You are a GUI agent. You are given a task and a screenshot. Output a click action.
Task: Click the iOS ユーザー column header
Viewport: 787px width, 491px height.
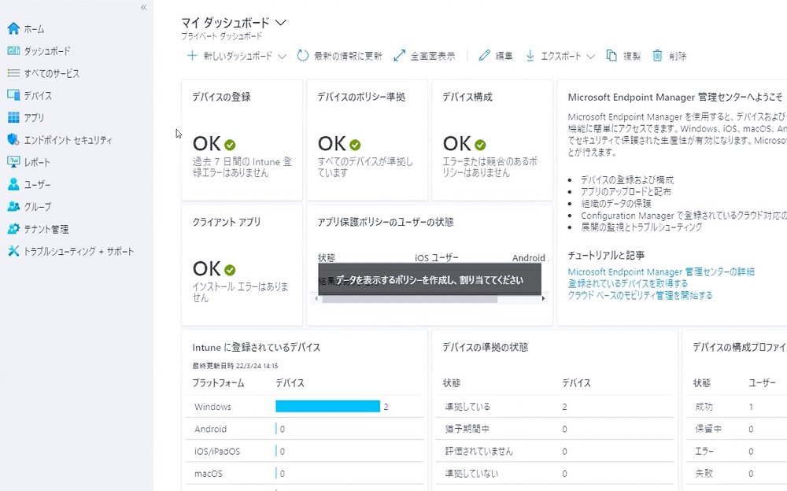coord(437,257)
